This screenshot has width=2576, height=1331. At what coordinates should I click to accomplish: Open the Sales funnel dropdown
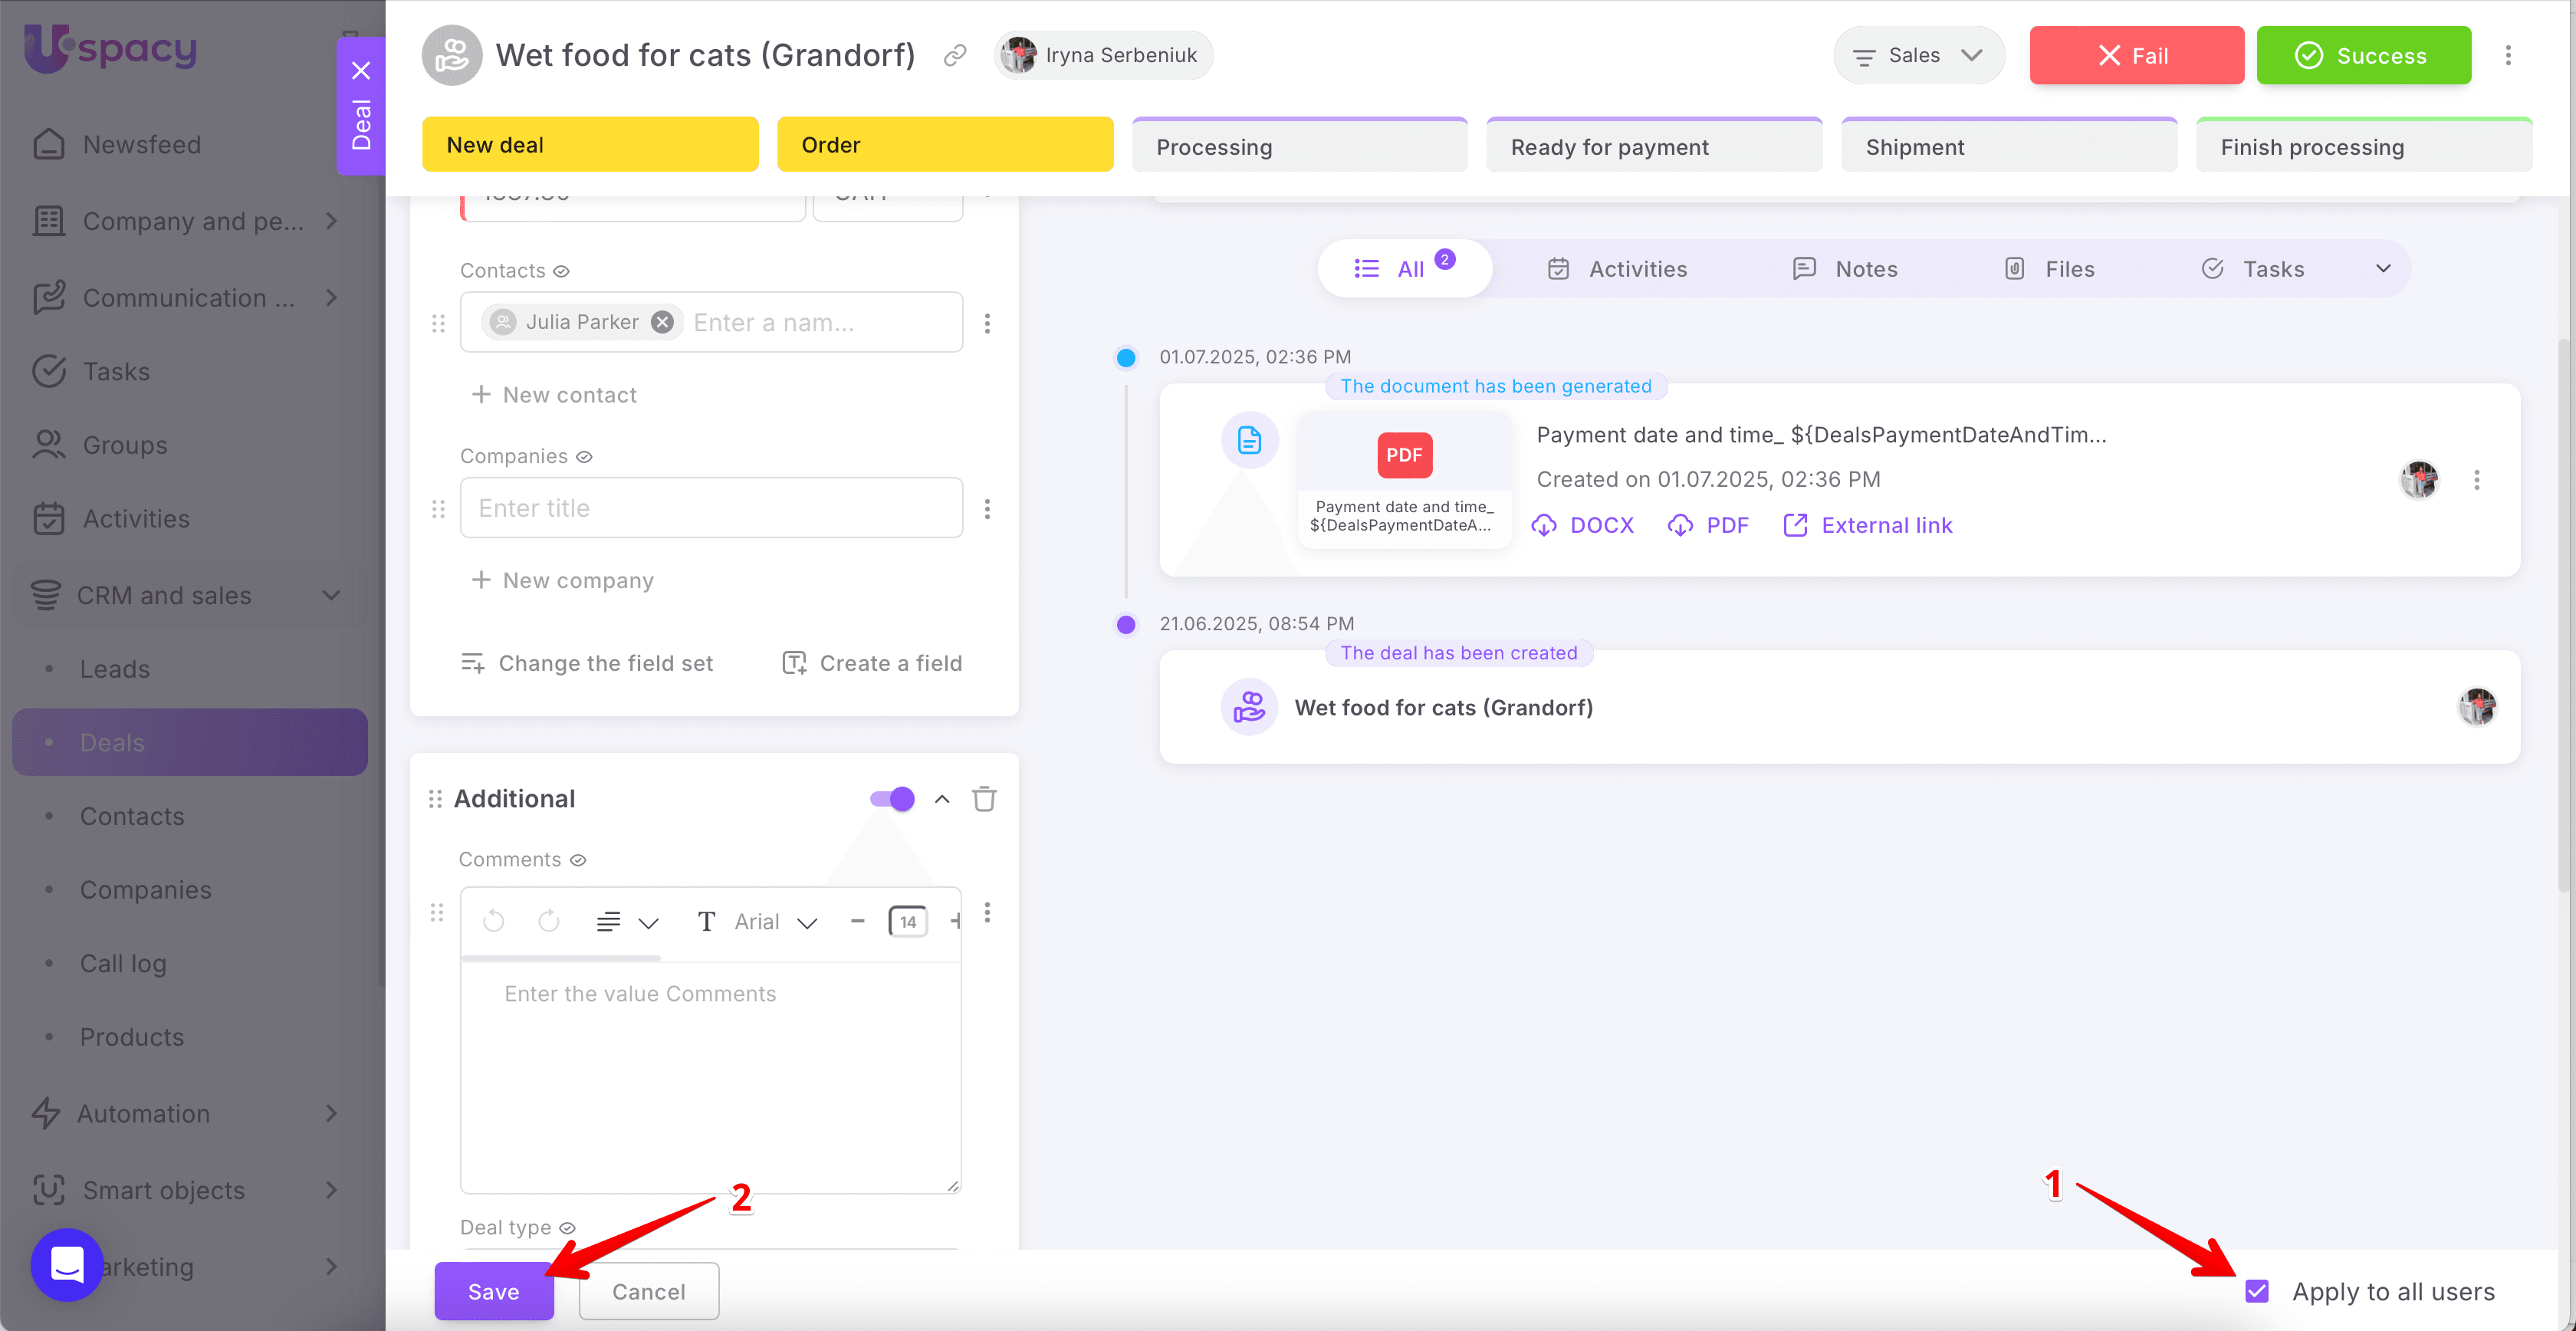(1918, 55)
